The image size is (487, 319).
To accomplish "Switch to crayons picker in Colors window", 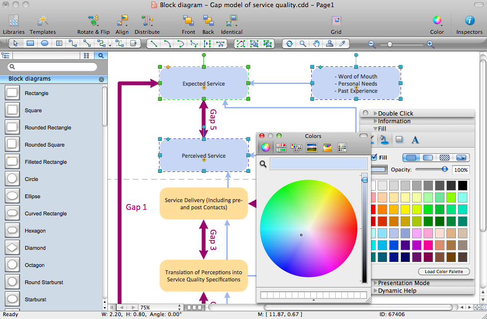I will (x=328, y=147).
